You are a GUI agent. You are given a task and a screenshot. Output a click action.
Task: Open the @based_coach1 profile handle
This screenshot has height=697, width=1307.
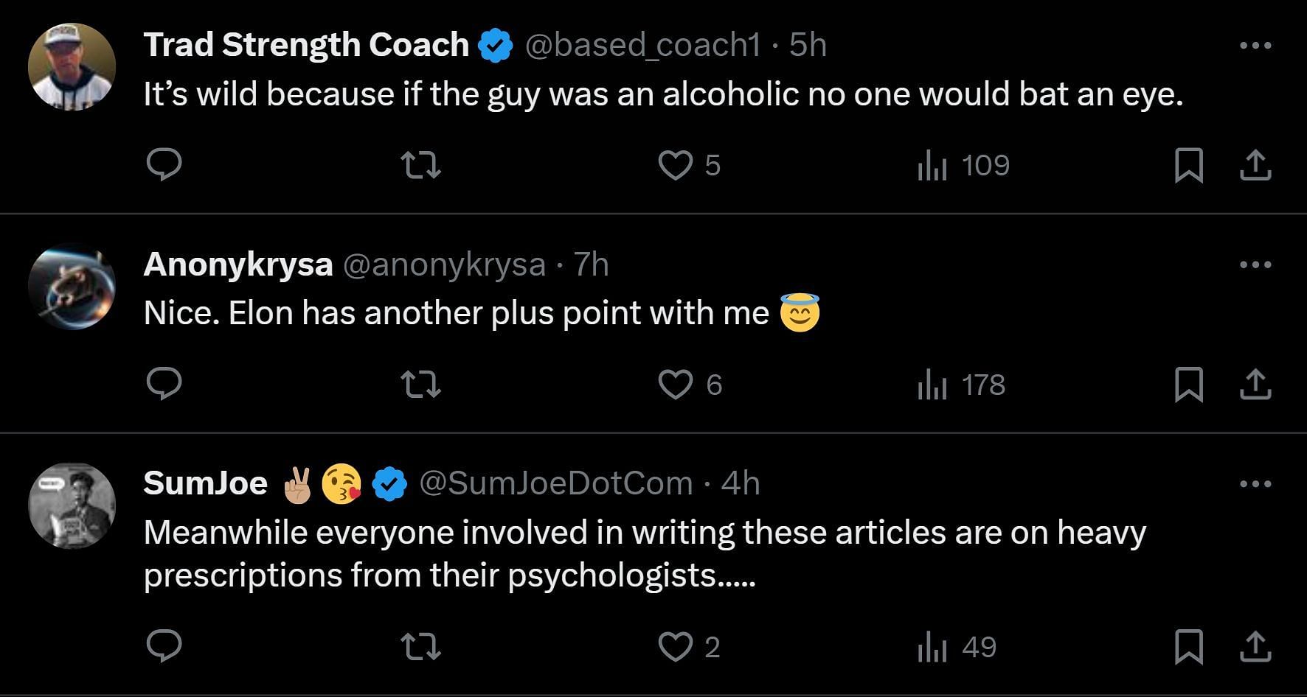[642, 46]
